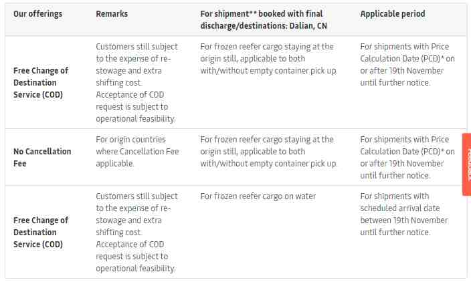Click the first row remarks about re-stowage cost

[136, 82]
